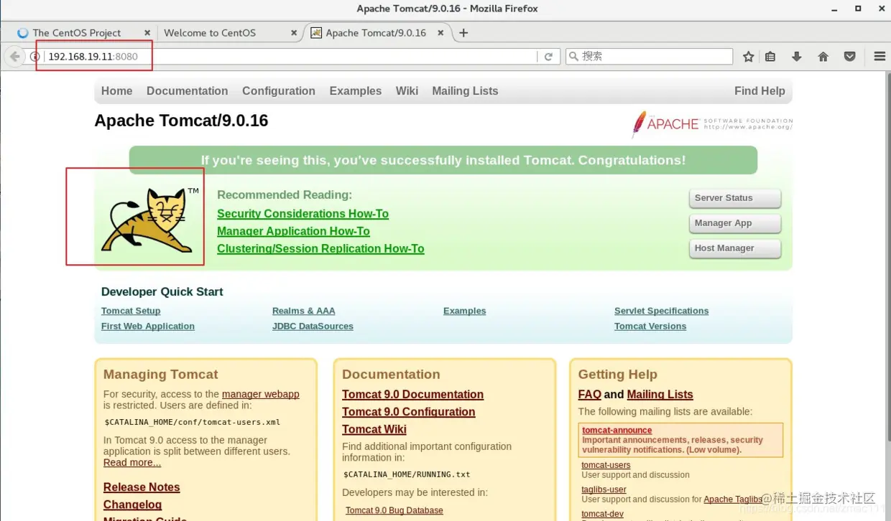Open Mailing Lists link under Getting Help
Image resolution: width=891 pixels, height=521 pixels.
660,395
